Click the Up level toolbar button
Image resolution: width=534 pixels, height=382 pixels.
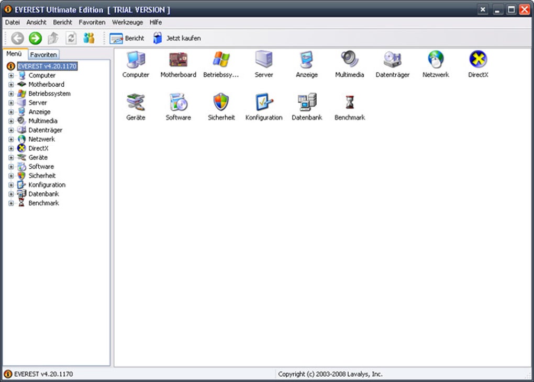(x=53, y=38)
